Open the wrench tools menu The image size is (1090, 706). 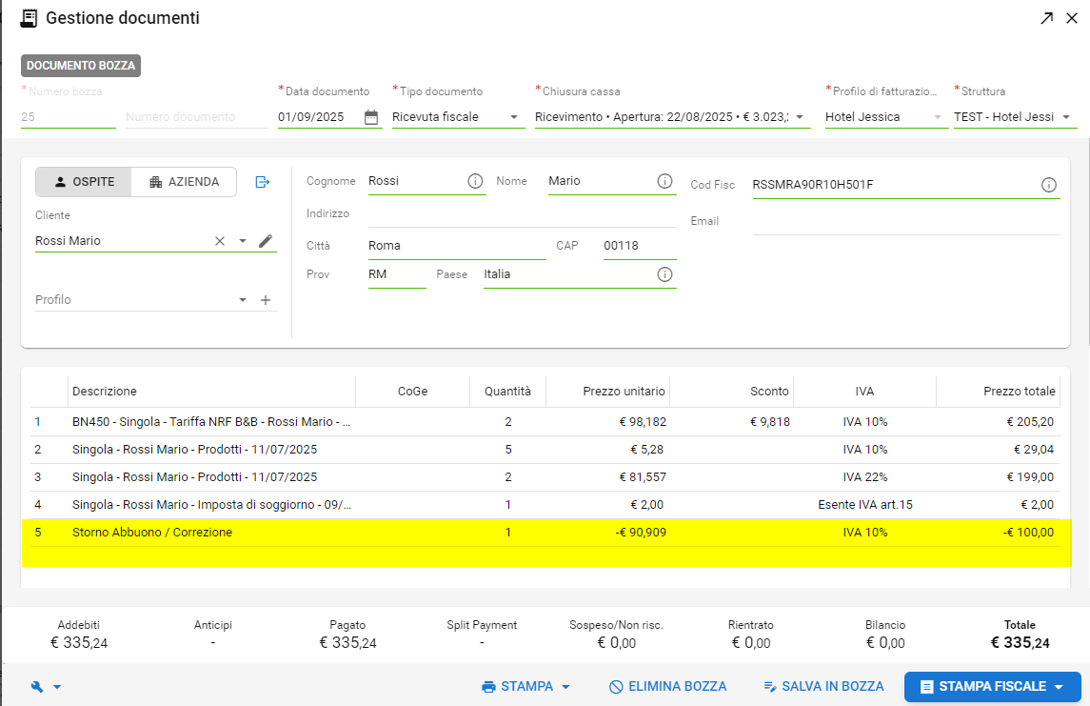tap(46, 687)
